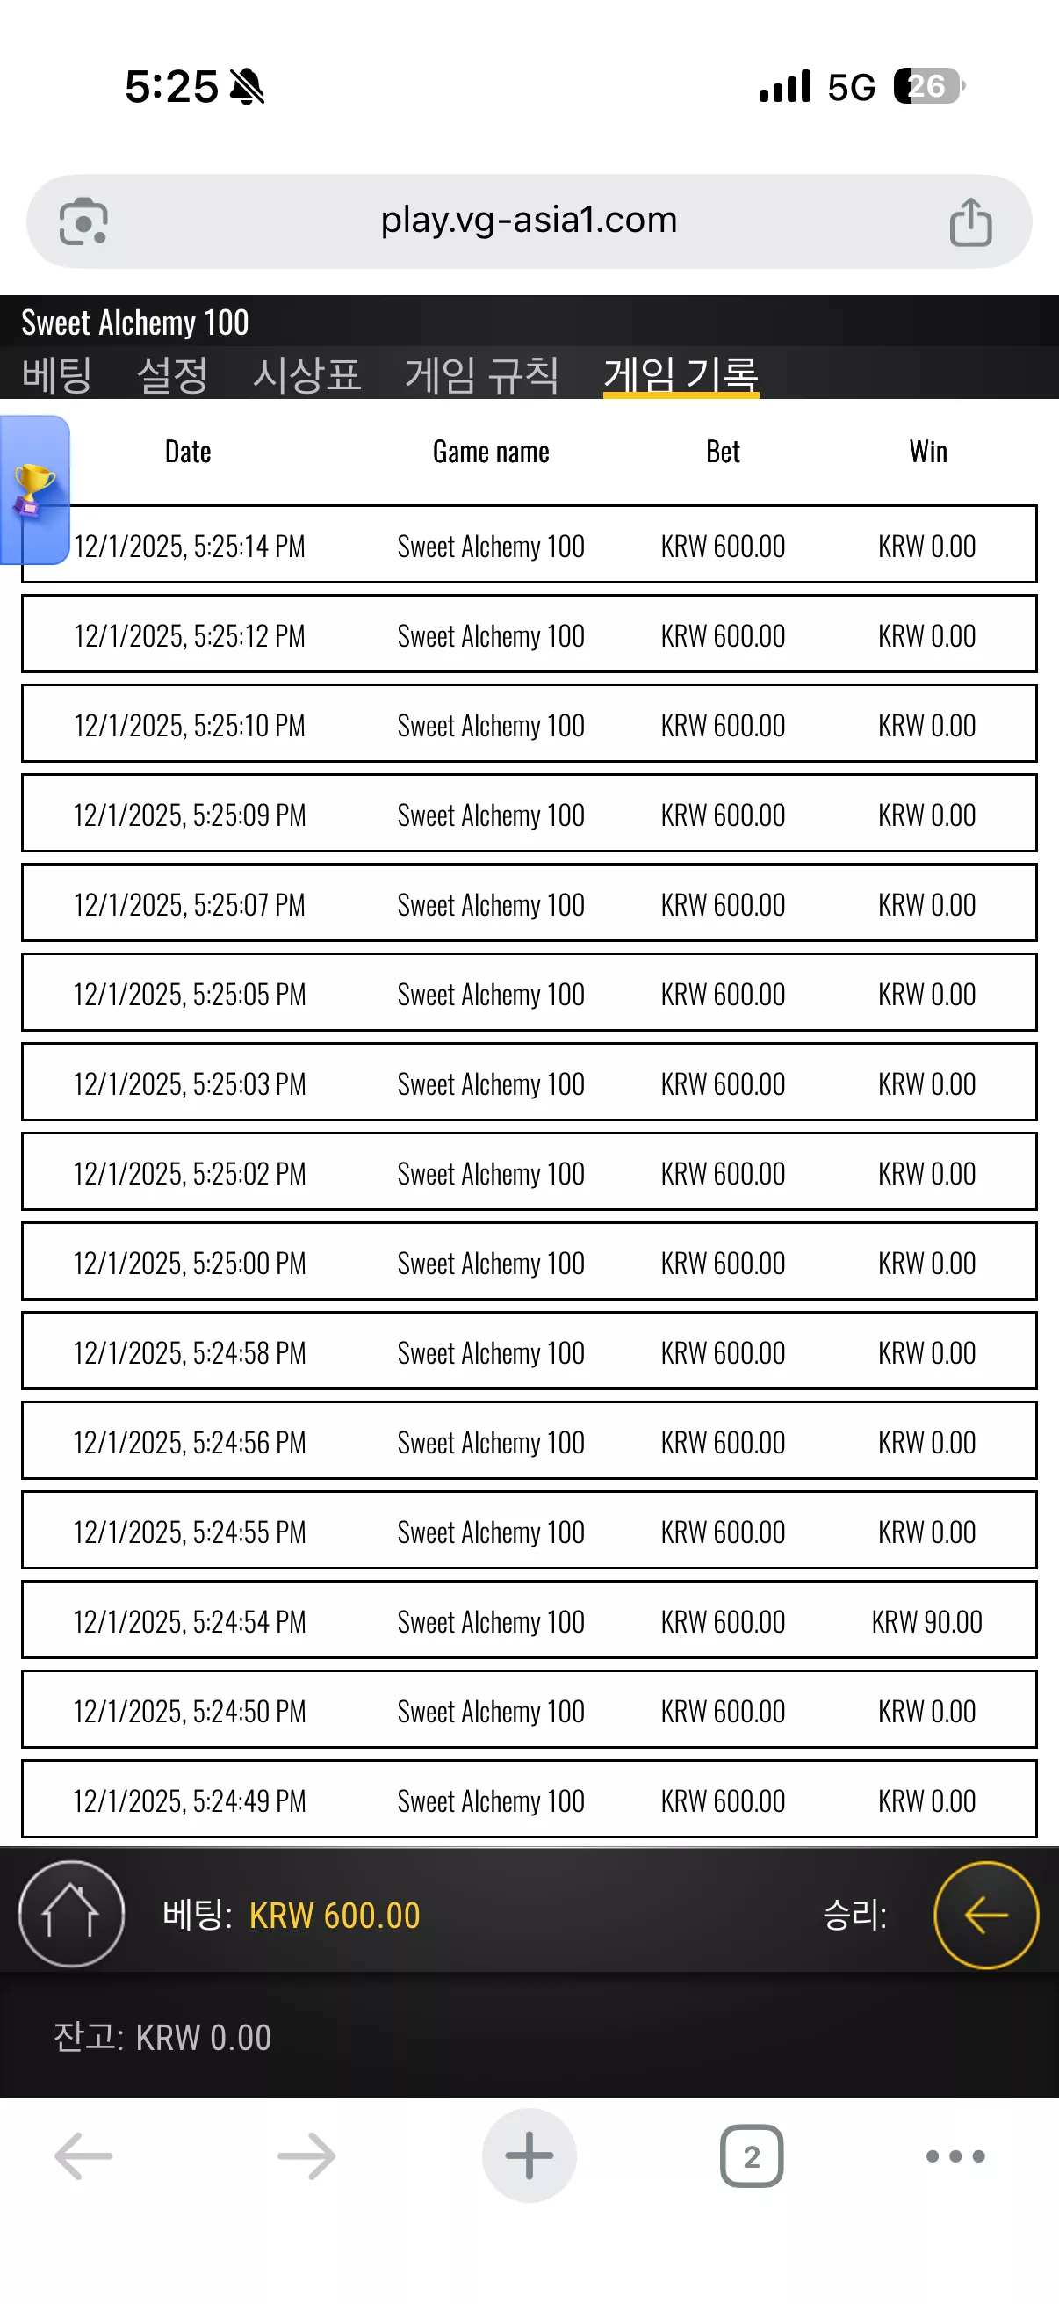This screenshot has height=2304, width=1059.
Task: Tap the camera search icon in address bar
Action: click(x=83, y=221)
